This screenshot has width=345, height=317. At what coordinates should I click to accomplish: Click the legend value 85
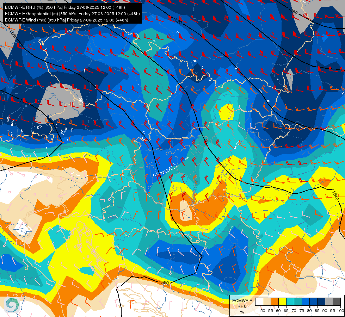click(317, 311)
